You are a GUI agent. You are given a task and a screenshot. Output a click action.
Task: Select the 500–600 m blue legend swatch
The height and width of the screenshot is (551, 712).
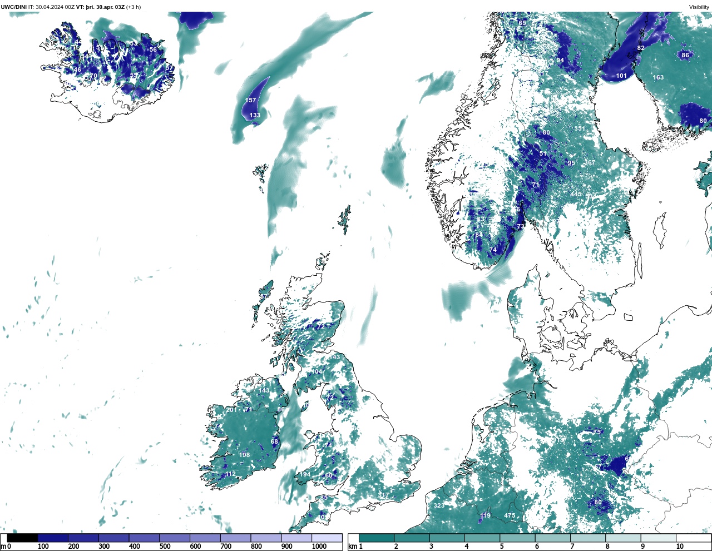[x=175, y=538]
